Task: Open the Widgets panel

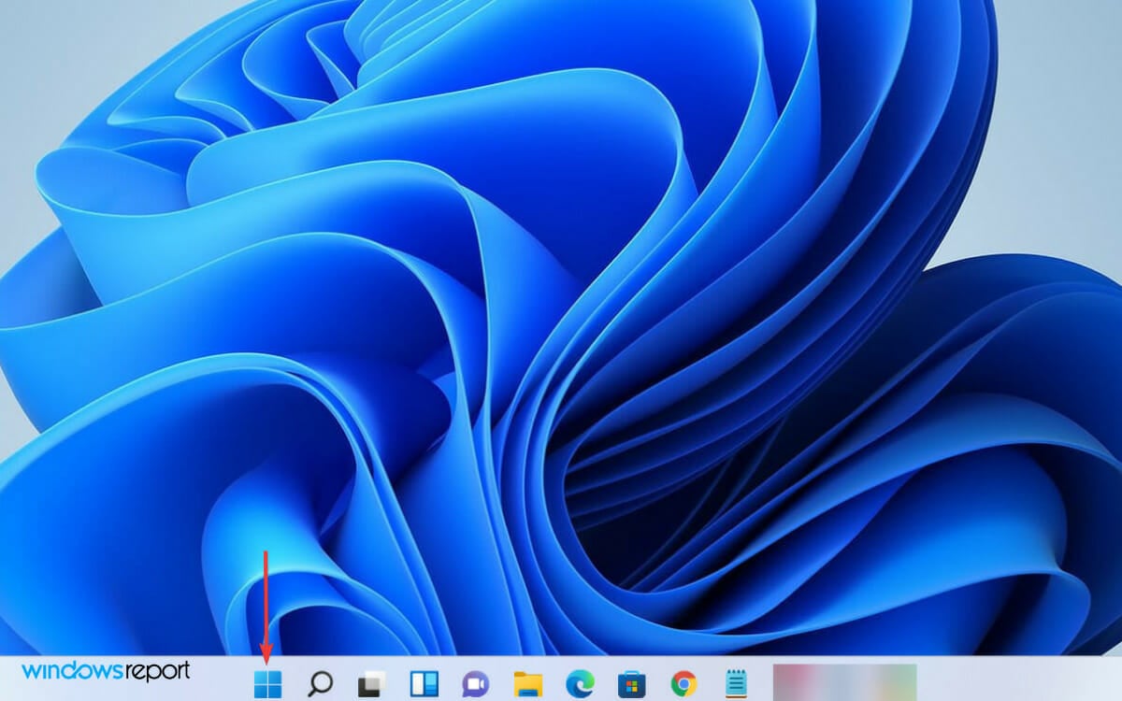Action: [424, 683]
